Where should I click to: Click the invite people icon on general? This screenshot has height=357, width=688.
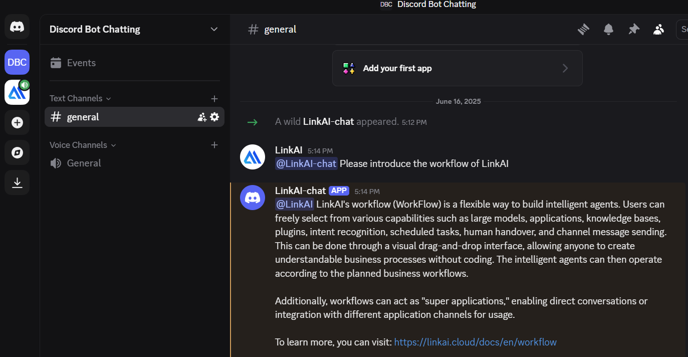coord(202,117)
